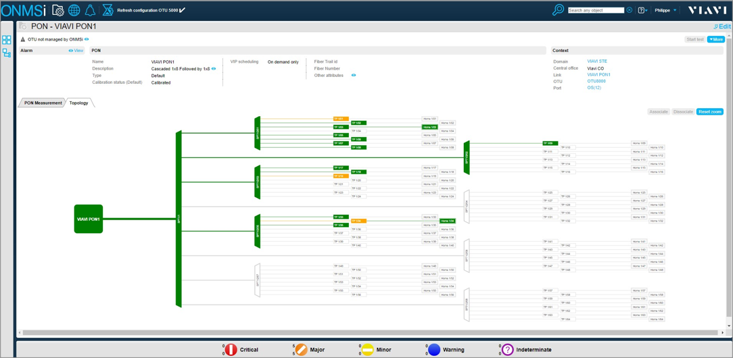
Task: Click the Warning alarm status icon
Action: coord(434,349)
